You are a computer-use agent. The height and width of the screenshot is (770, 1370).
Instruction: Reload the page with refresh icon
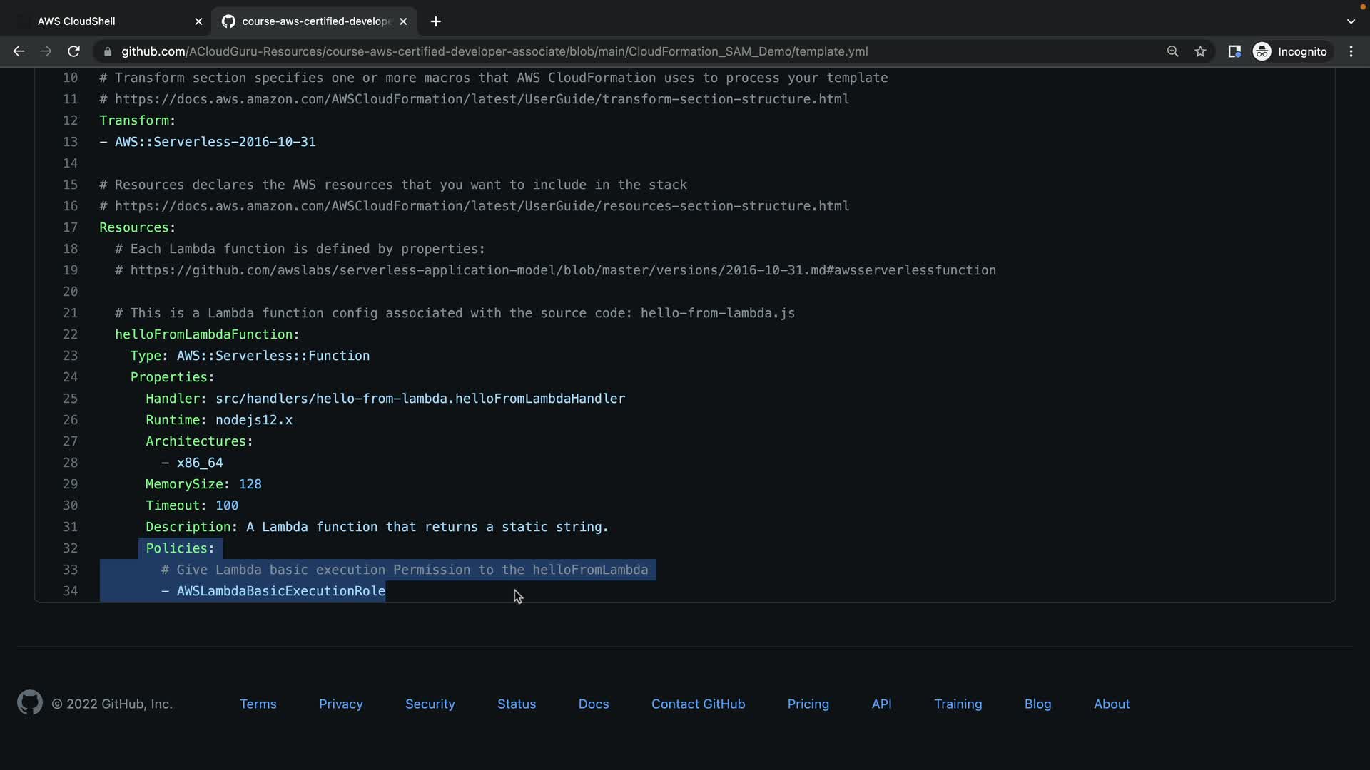73,51
